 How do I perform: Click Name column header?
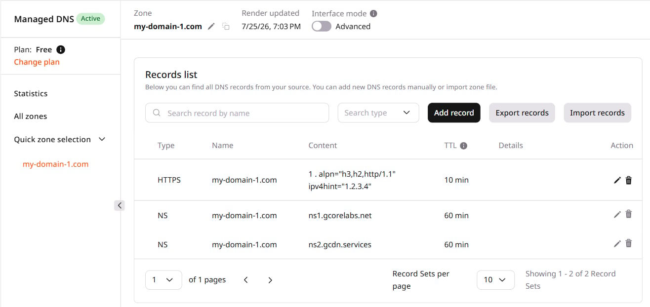(x=222, y=146)
